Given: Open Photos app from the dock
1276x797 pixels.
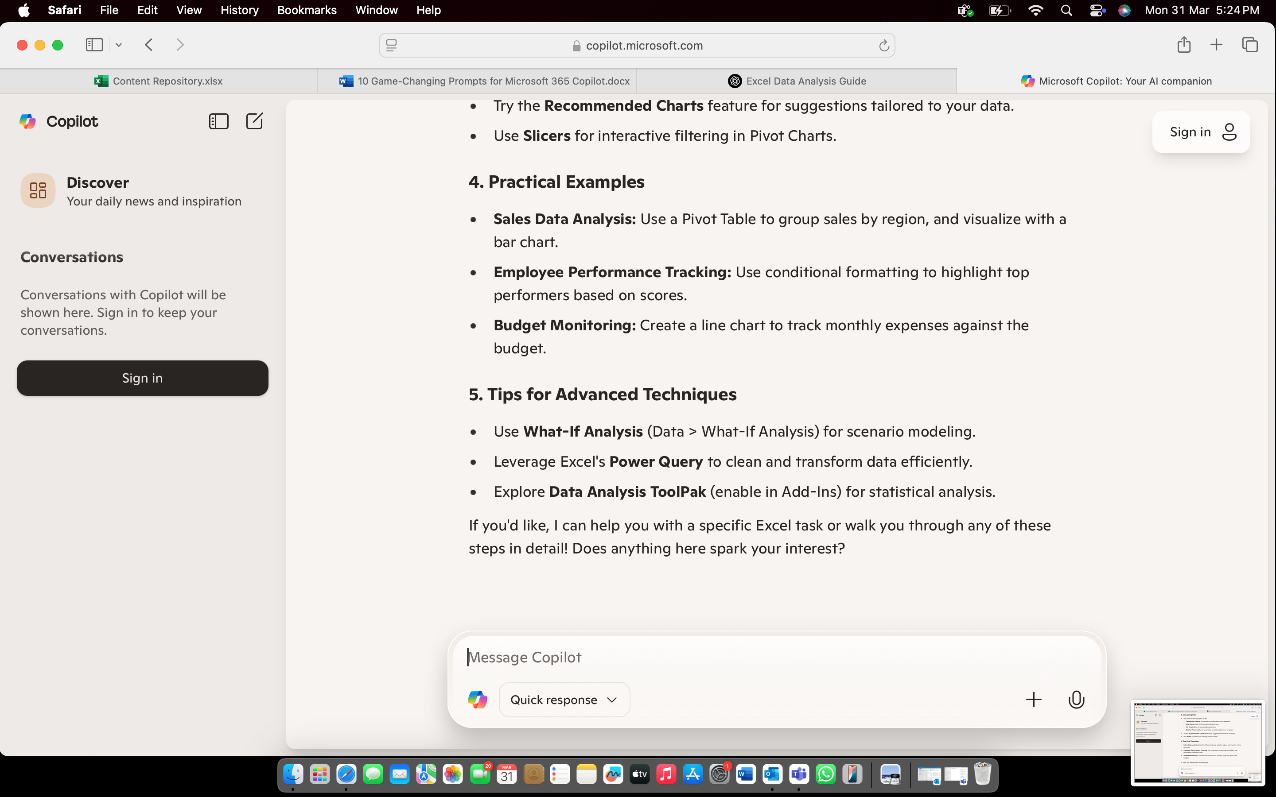Looking at the screenshot, I should (x=452, y=774).
